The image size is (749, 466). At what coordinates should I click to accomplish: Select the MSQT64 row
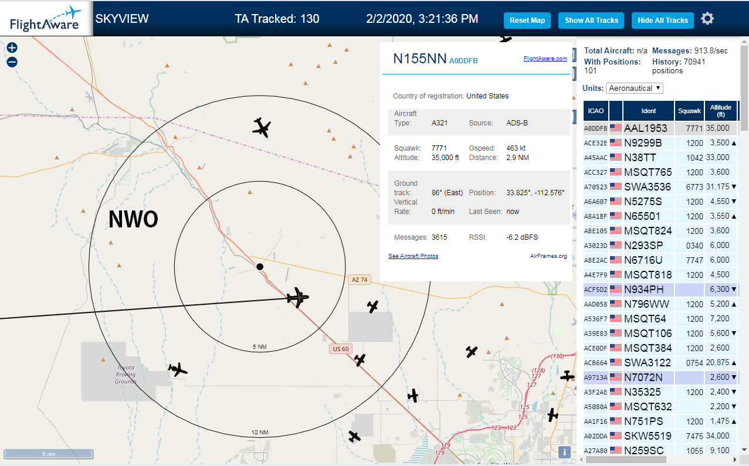coord(661,319)
